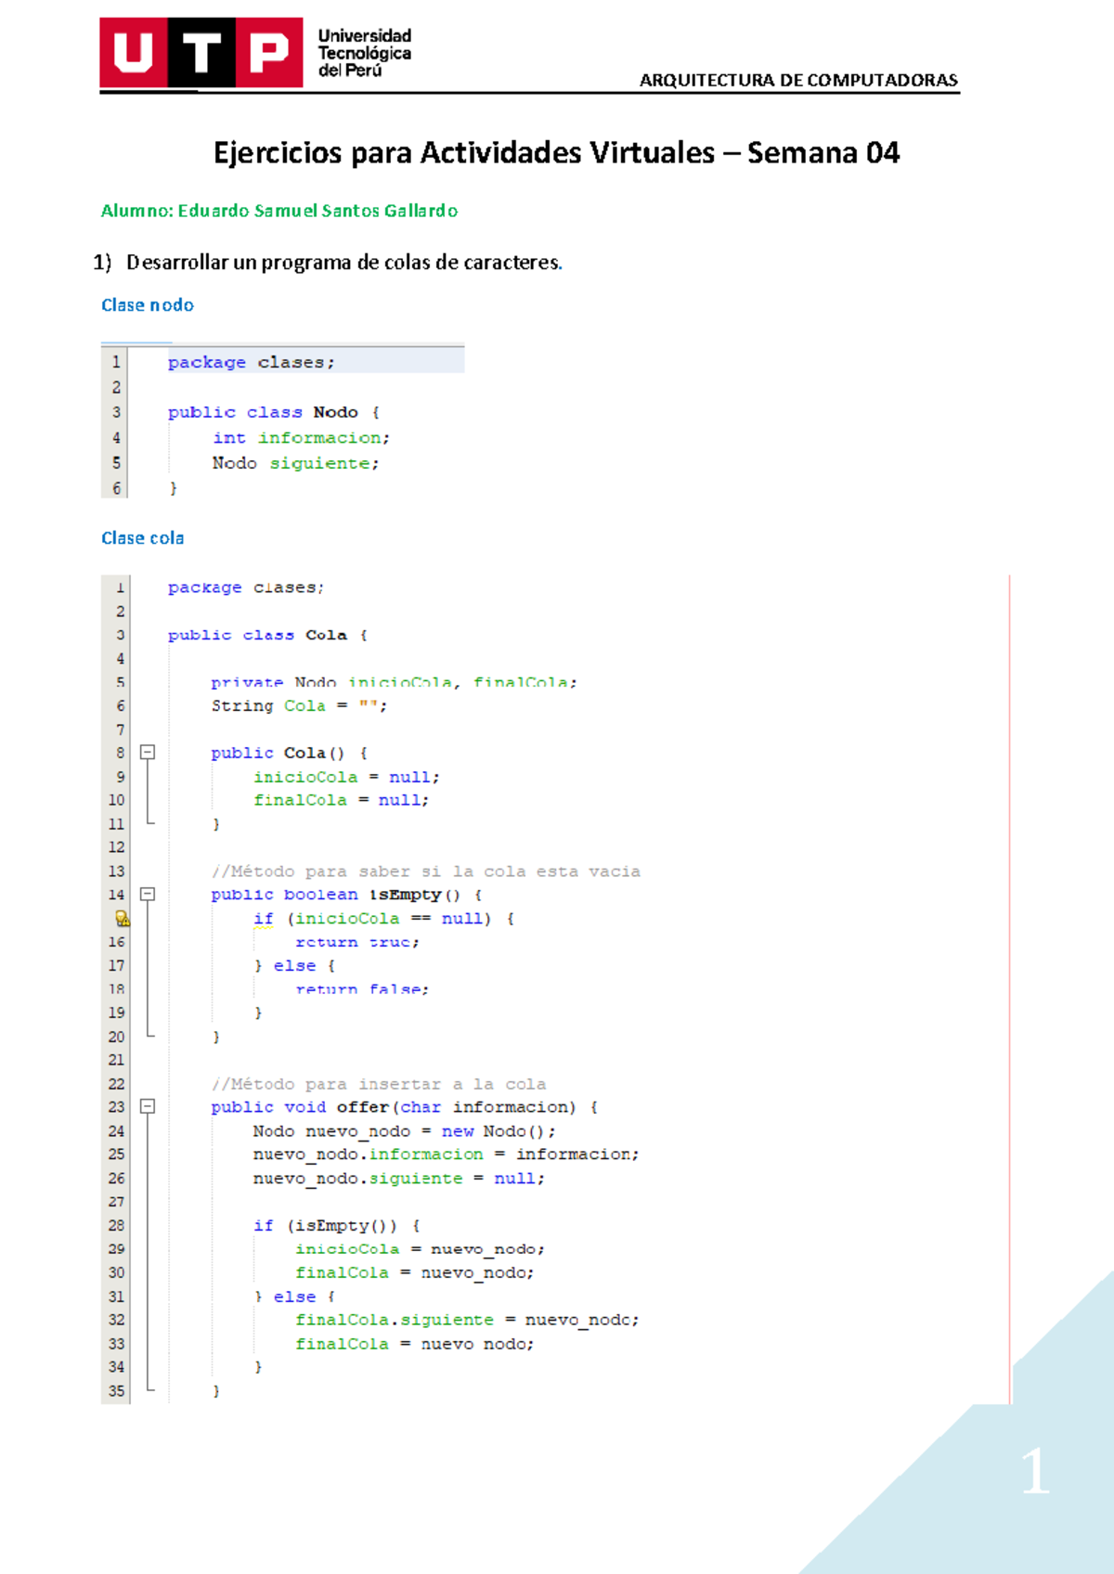Viewport: 1114px width, 1574px height.
Task: Place the cursor on "int informacion;" line
Action: (x=301, y=438)
